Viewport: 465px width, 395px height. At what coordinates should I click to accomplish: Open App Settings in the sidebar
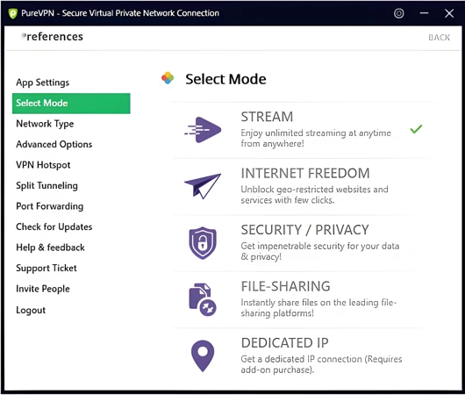pyautogui.click(x=43, y=83)
